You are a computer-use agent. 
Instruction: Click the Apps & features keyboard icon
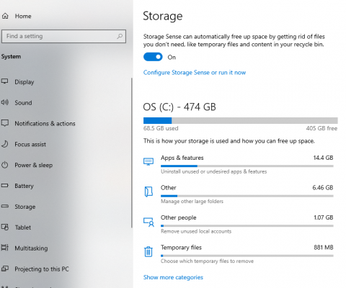click(x=148, y=161)
